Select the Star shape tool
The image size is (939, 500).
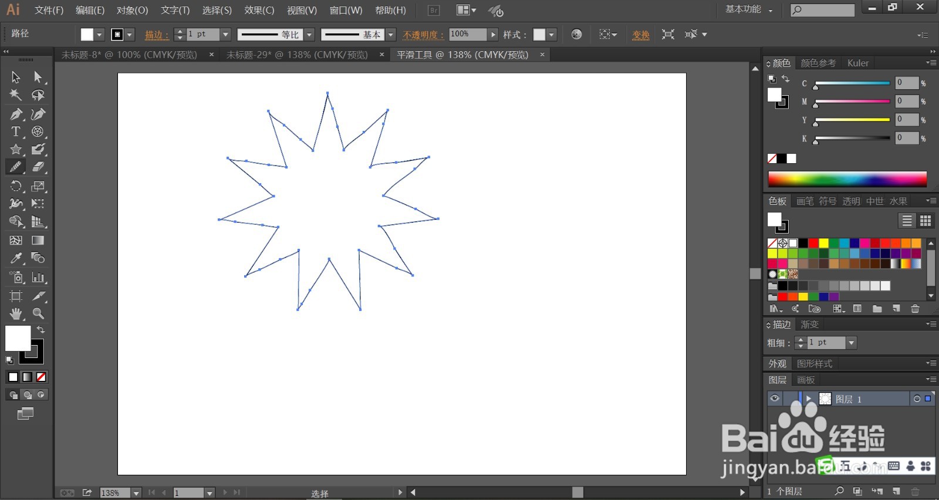16,149
